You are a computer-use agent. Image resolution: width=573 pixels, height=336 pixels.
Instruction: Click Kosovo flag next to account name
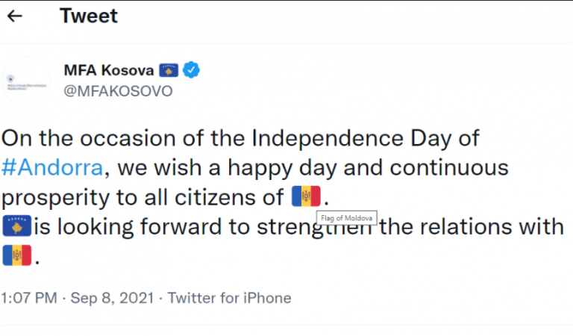point(169,71)
